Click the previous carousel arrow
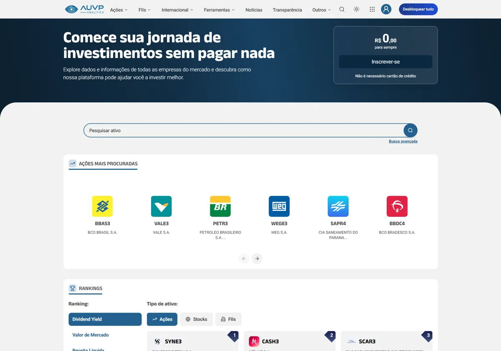This screenshot has height=351, width=501. tap(244, 259)
